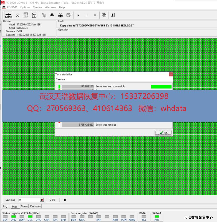
Task: Switch to the Processes tab
Action: pyautogui.click(x=36, y=206)
